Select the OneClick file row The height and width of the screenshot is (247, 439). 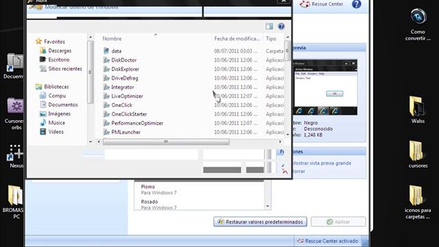click(x=193, y=105)
